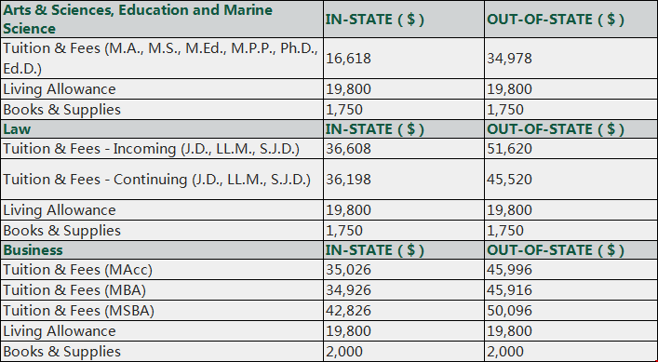This screenshot has height=362, width=658.
Task: Click the 16,618 in-state tuition value
Action: (348, 59)
